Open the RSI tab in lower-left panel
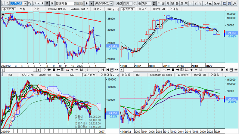 point(10,75)
